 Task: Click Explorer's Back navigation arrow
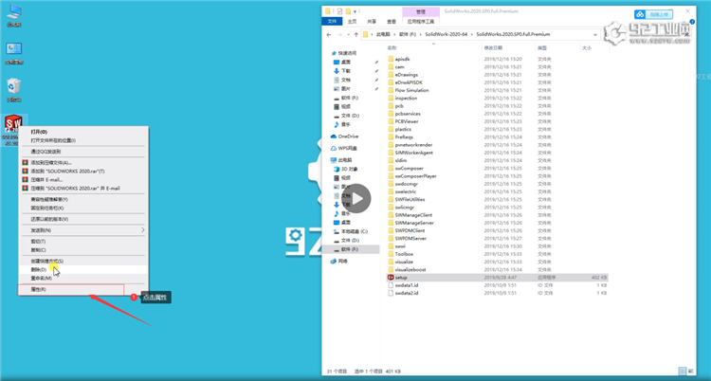(329, 34)
